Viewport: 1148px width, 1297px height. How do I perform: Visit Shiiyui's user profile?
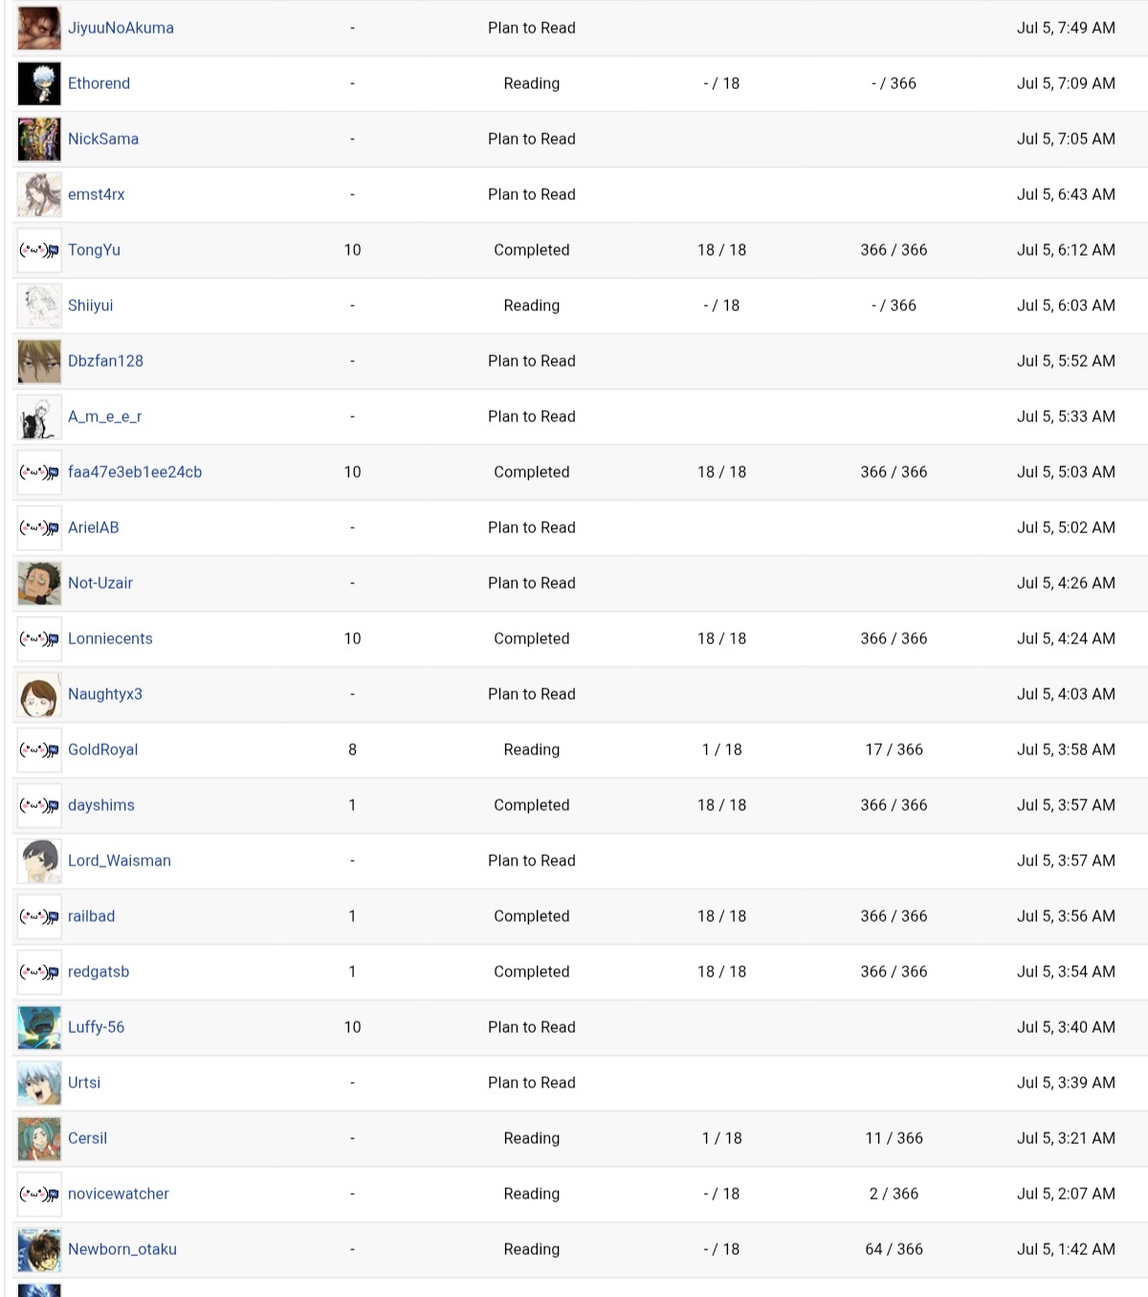(91, 305)
